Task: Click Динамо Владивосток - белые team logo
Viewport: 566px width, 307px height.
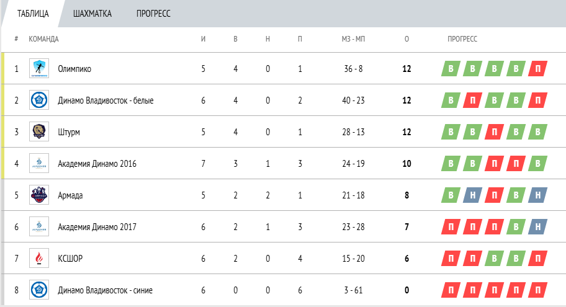Action: click(39, 100)
